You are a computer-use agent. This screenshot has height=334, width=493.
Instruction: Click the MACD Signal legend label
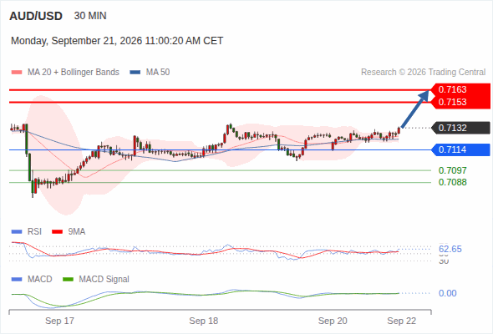[x=104, y=280]
